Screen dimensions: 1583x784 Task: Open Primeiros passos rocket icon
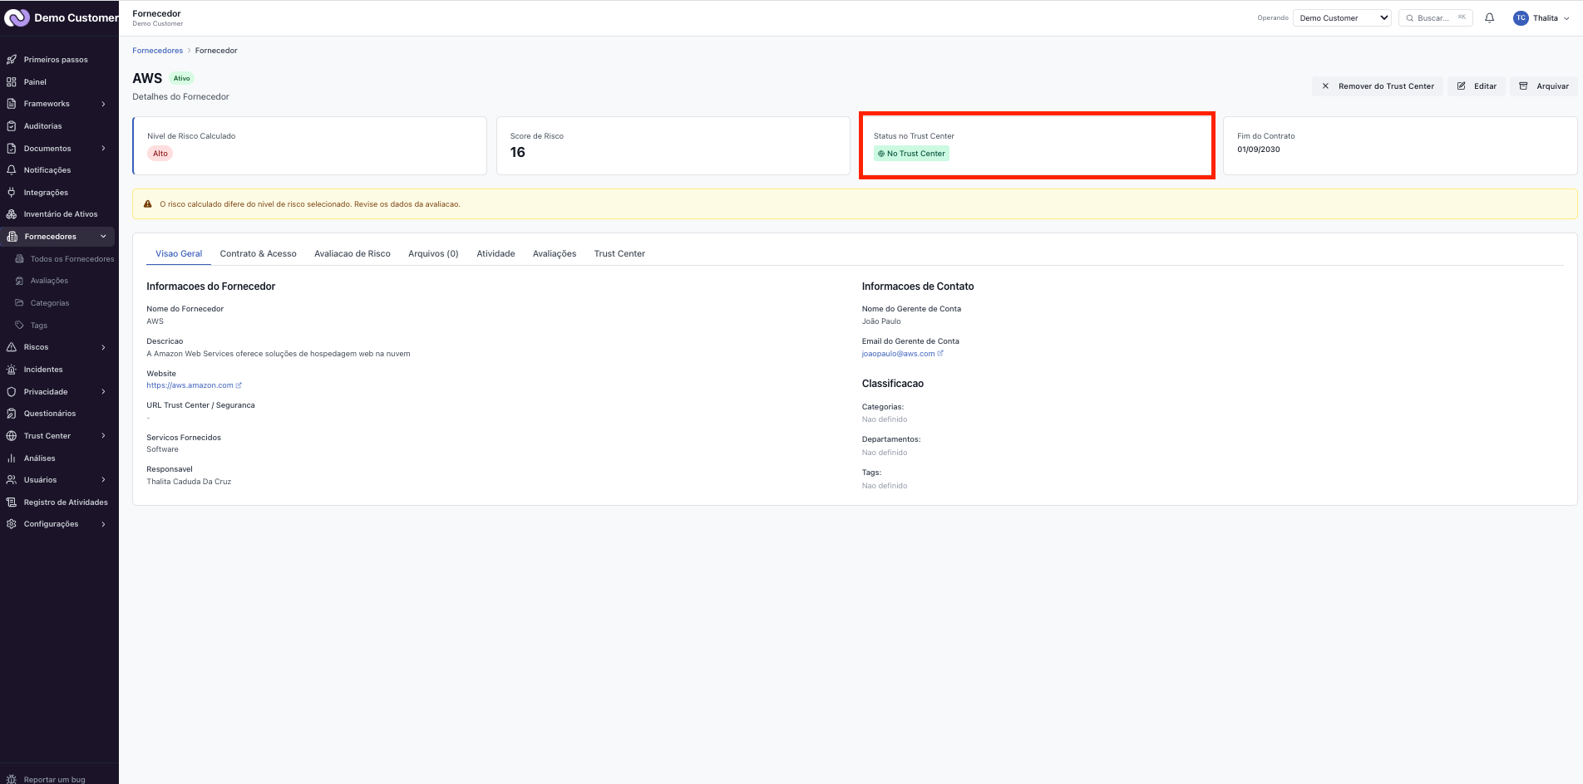(x=12, y=60)
